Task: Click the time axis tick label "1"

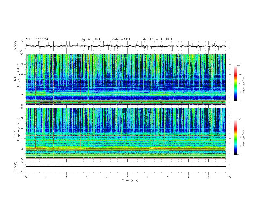Action: (46, 177)
